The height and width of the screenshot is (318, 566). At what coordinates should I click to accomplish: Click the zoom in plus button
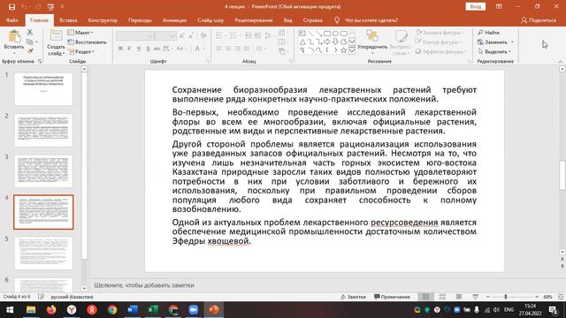point(537,297)
